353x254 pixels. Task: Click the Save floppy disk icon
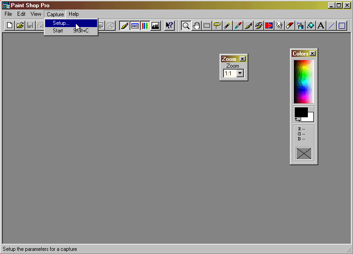(x=30, y=25)
